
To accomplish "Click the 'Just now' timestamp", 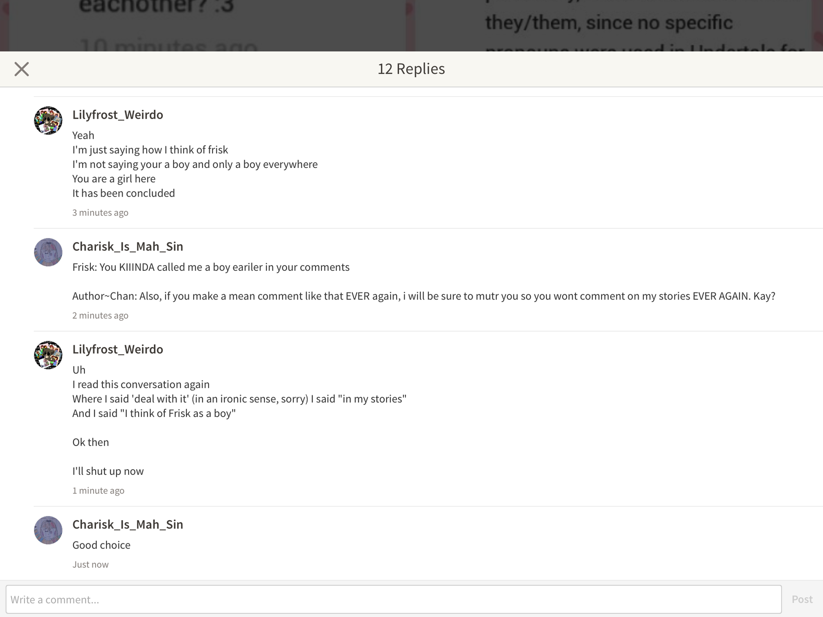I will (x=90, y=564).
